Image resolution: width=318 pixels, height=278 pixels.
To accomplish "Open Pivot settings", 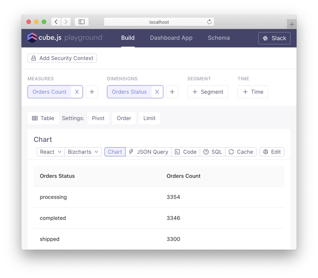I will [98, 118].
